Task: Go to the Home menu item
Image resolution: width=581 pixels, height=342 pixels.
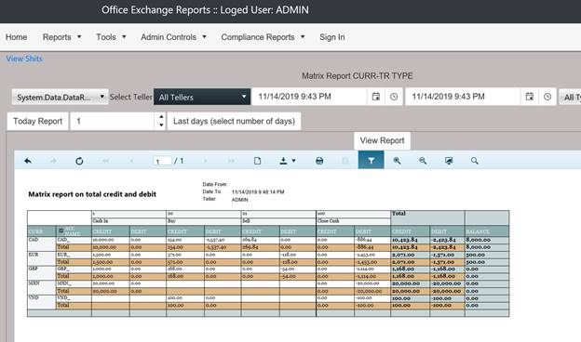Action: 17,37
